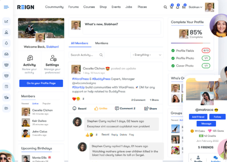Click the logout arrow sidebar icon
227x162 pixels.
[6, 108]
